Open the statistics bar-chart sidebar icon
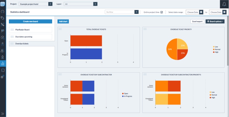 click(x=3, y=64)
